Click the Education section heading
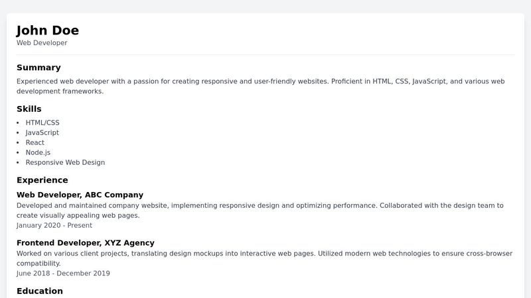 pos(40,291)
